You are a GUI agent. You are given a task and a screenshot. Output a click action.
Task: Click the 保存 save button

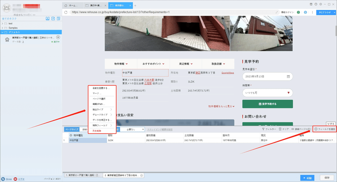click(x=327, y=178)
